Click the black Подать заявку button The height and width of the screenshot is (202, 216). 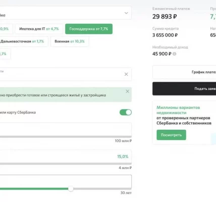point(184,88)
